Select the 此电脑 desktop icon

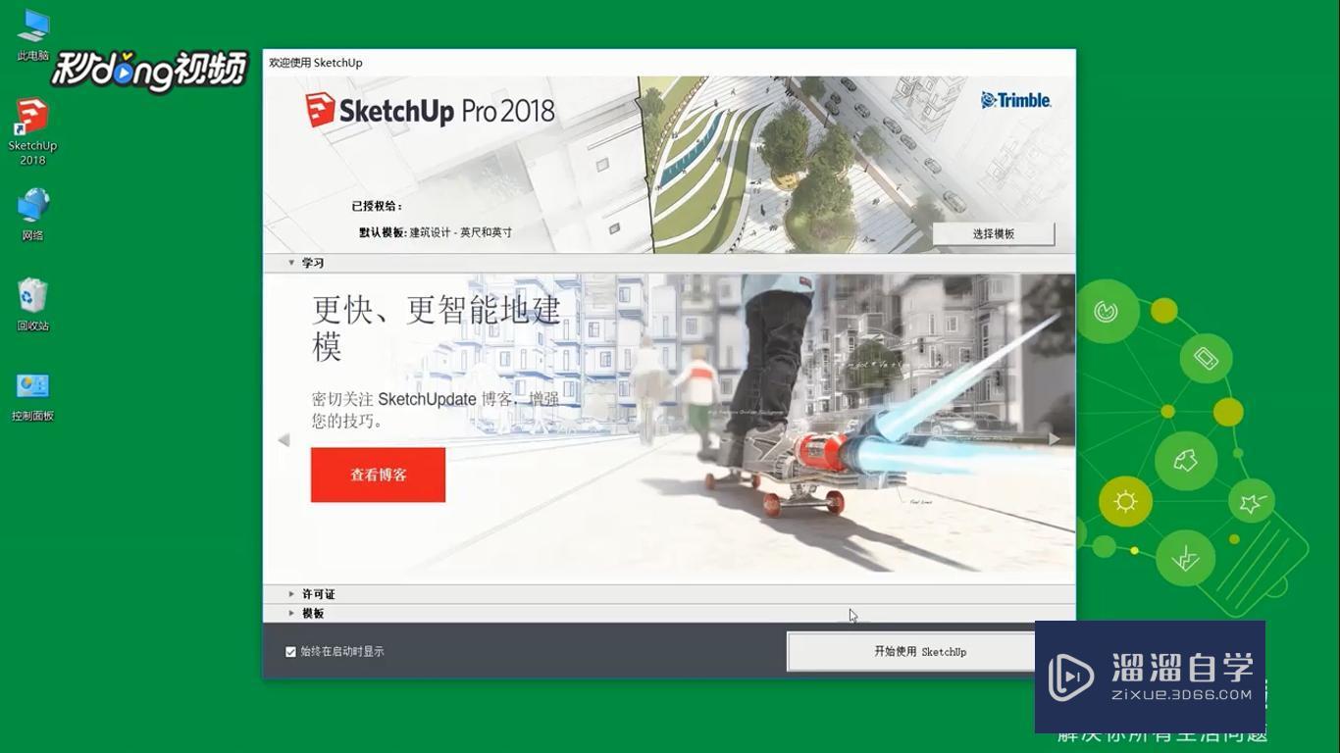coord(32,34)
